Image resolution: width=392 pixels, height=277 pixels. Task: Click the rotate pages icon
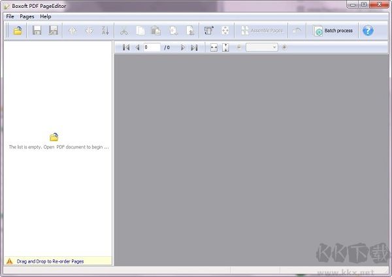click(x=209, y=31)
